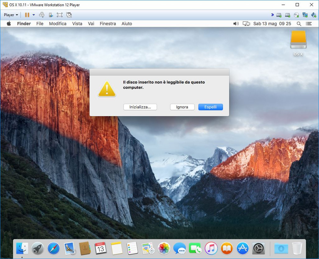
Task: Open the Aiuto menu
Action: tap(127, 24)
